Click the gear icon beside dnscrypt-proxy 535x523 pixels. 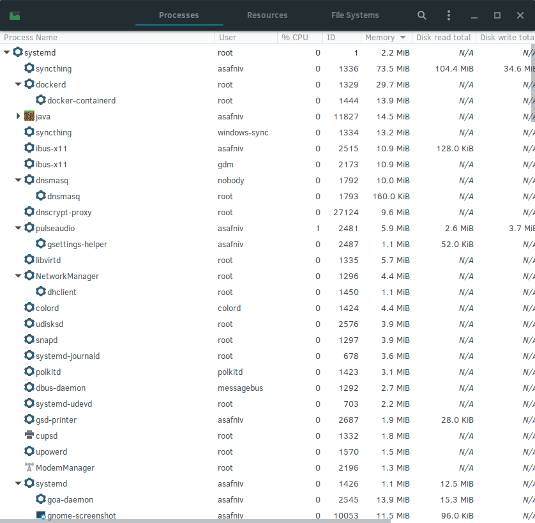click(29, 211)
